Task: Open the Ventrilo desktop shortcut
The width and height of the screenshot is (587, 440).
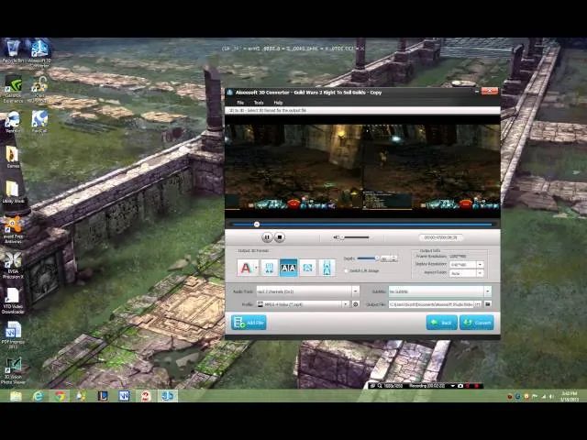Action: (x=13, y=122)
